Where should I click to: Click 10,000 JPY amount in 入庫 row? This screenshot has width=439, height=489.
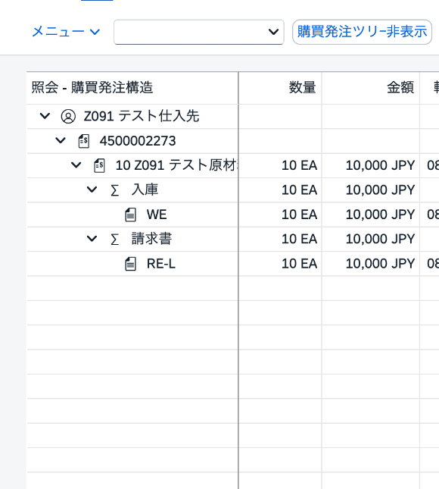[380, 190]
